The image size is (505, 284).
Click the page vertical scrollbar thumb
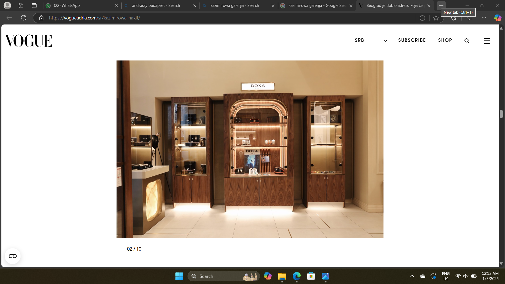501,114
